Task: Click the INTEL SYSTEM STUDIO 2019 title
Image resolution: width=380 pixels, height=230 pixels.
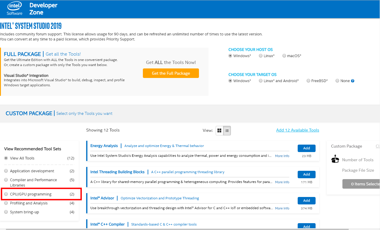Action: point(31,26)
